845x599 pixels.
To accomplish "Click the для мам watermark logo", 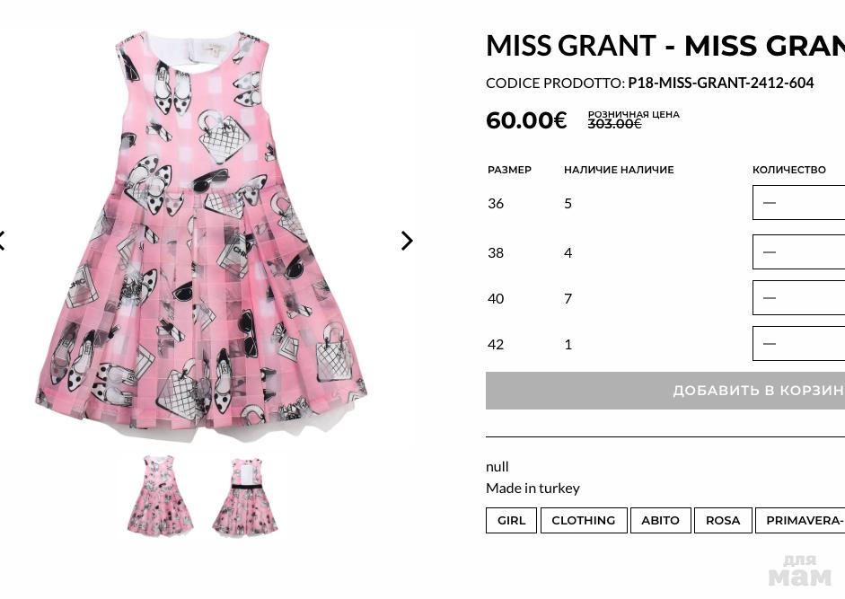I will tap(799, 571).
